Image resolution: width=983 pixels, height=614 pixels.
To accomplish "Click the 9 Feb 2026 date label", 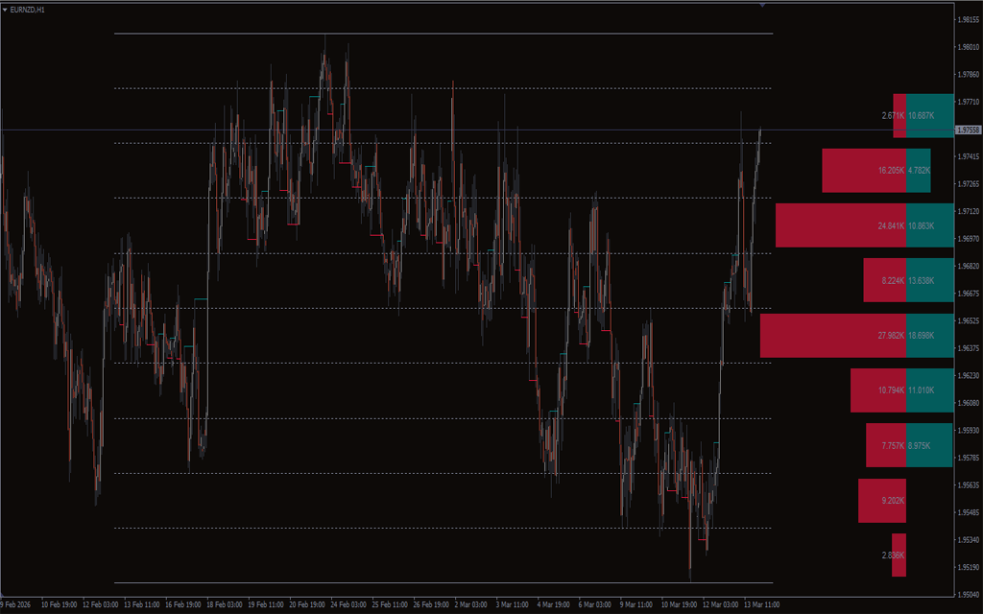I will pyautogui.click(x=16, y=605).
